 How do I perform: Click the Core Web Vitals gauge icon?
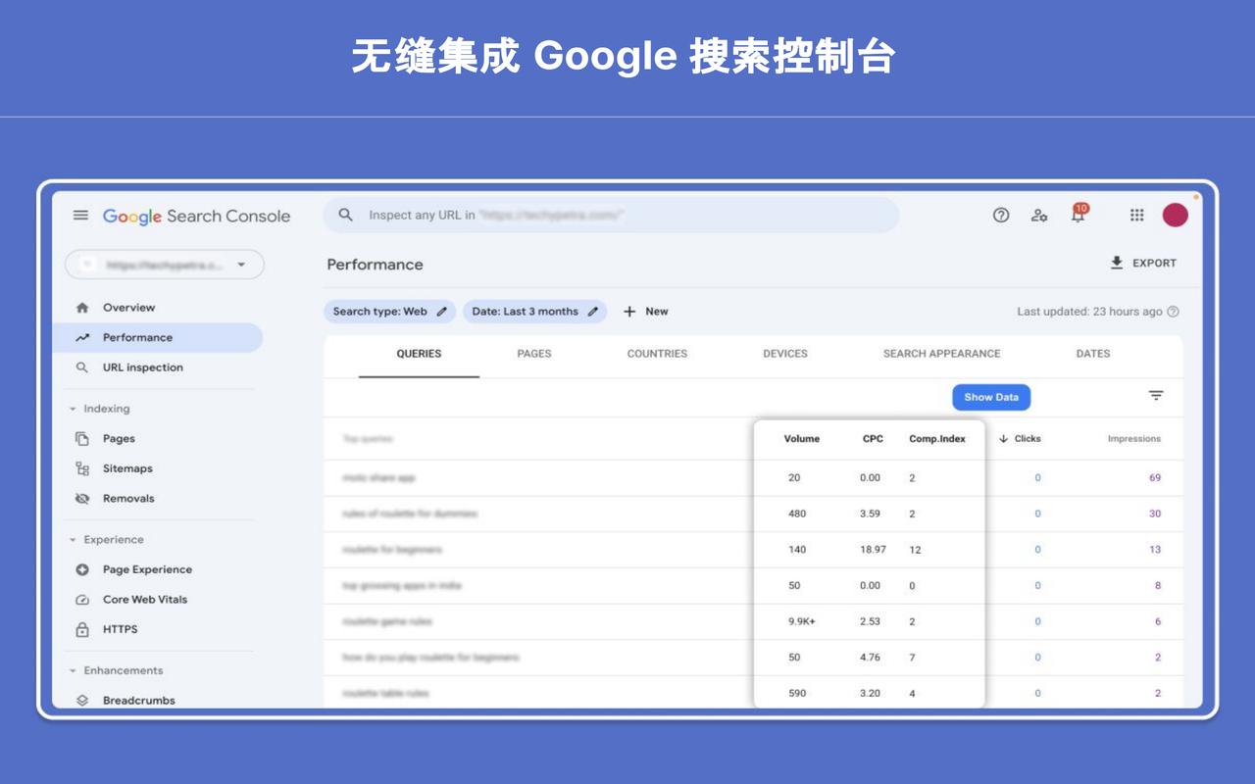(x=82, y=600)
